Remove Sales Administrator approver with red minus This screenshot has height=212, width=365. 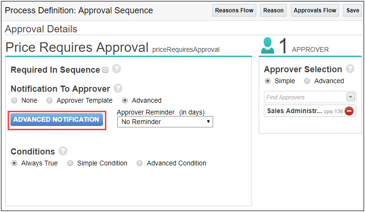click(349, 111)
